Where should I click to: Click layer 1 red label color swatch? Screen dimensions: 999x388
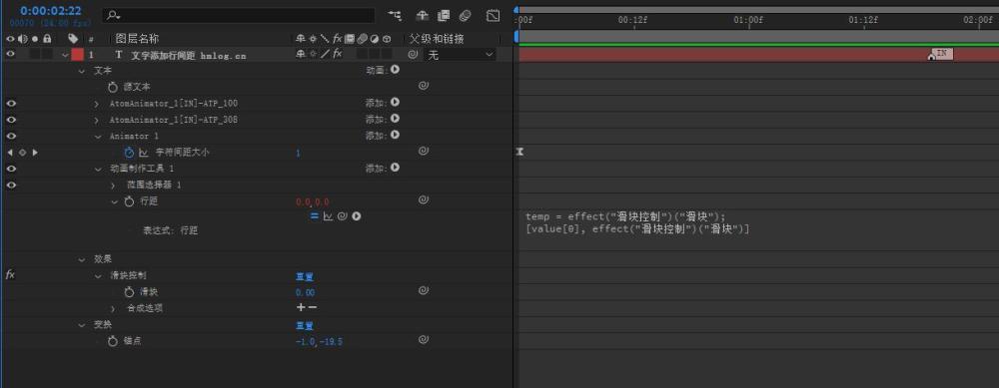coord(77,55)
